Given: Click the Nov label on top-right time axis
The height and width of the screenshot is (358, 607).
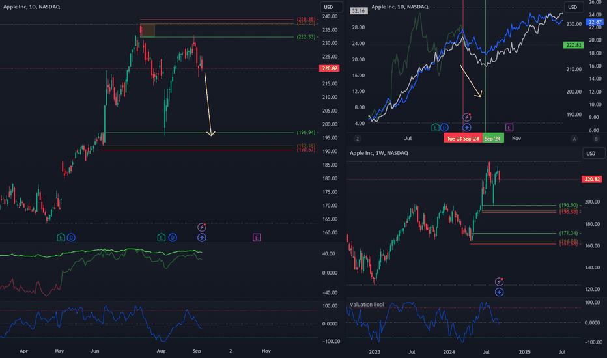Looking at the screenshot, I should point(516,138).
